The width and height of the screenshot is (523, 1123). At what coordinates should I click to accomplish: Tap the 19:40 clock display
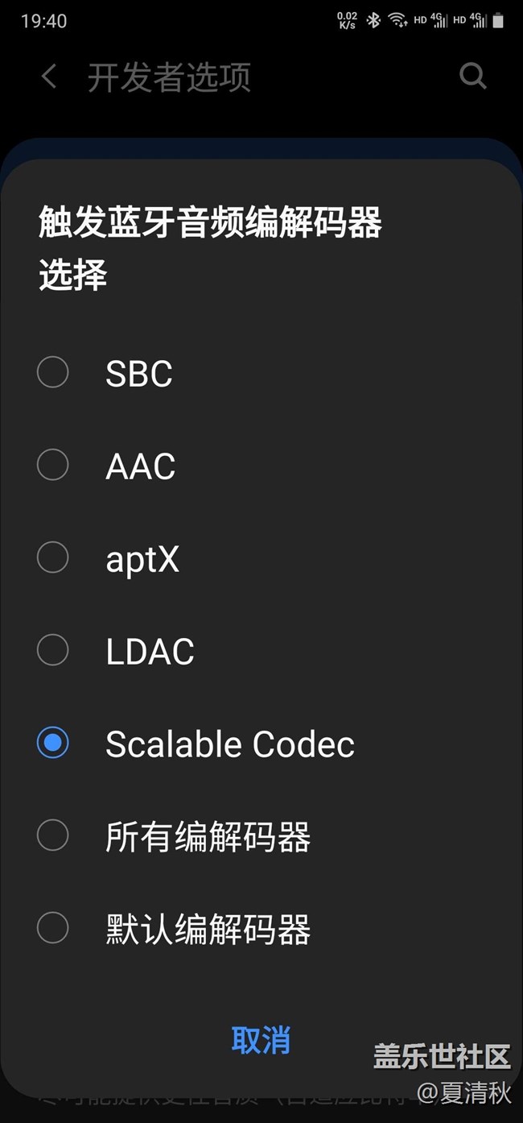[44, 21]
